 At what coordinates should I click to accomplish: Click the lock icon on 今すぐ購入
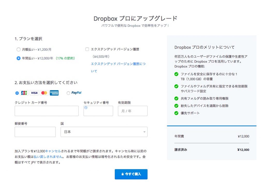tap(122, 174)
